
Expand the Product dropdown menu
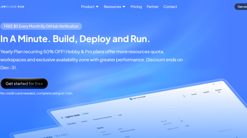pyautogui.click(x=90, y=7)
